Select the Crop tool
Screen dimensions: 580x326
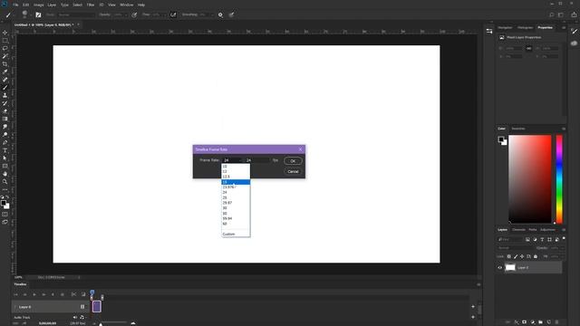click(5, 64)
